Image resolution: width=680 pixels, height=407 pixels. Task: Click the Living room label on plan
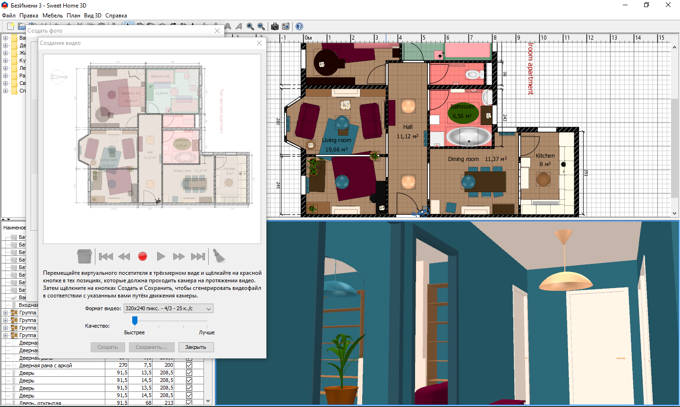tap(337, 140)
